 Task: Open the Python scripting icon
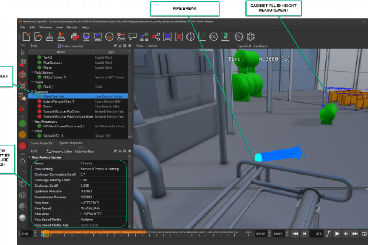click(74, 37)
